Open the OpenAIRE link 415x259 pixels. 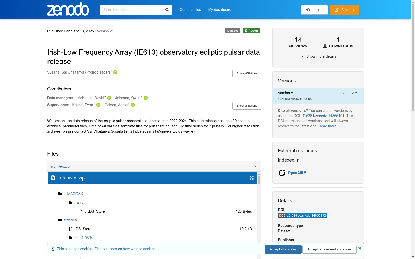click(x=297, y=173)
